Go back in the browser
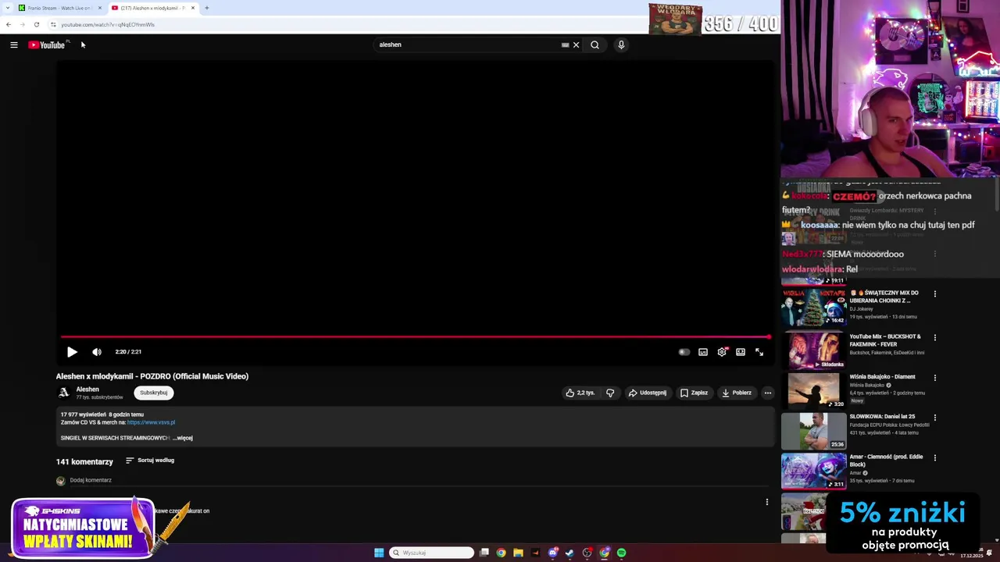This screenshot has width=1000, height=562. point(9,24)
